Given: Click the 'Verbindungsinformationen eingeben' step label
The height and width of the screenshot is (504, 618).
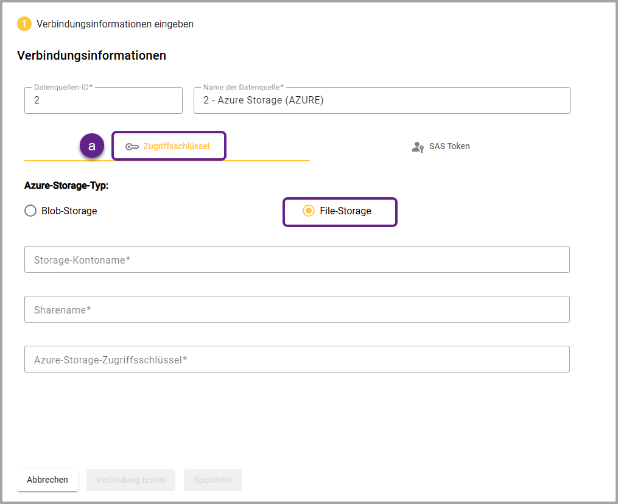Looking at the screenshot, I should (115, 24).
